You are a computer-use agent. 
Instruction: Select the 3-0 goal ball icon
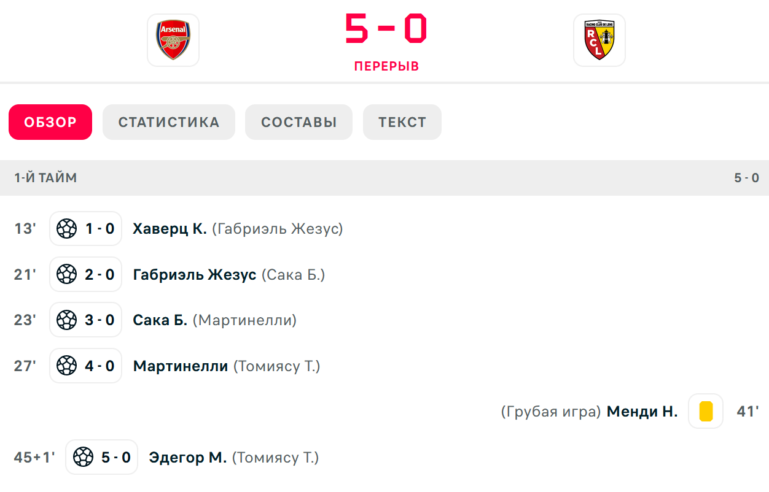pyautogui.click(x=66, y=320)
